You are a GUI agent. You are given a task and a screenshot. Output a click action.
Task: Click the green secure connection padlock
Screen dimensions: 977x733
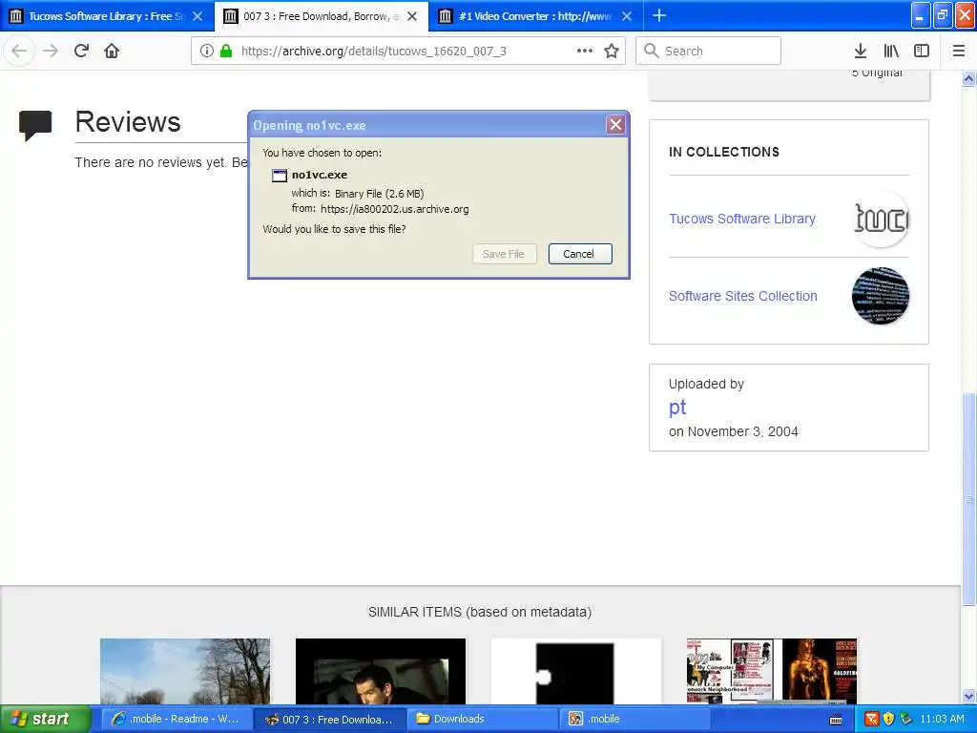[x=226, y=52]
